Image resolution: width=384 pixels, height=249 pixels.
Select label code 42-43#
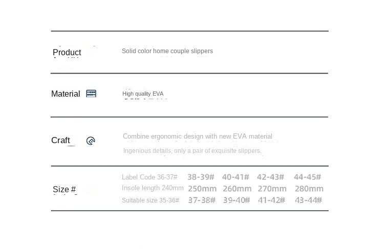pos(270,177)
